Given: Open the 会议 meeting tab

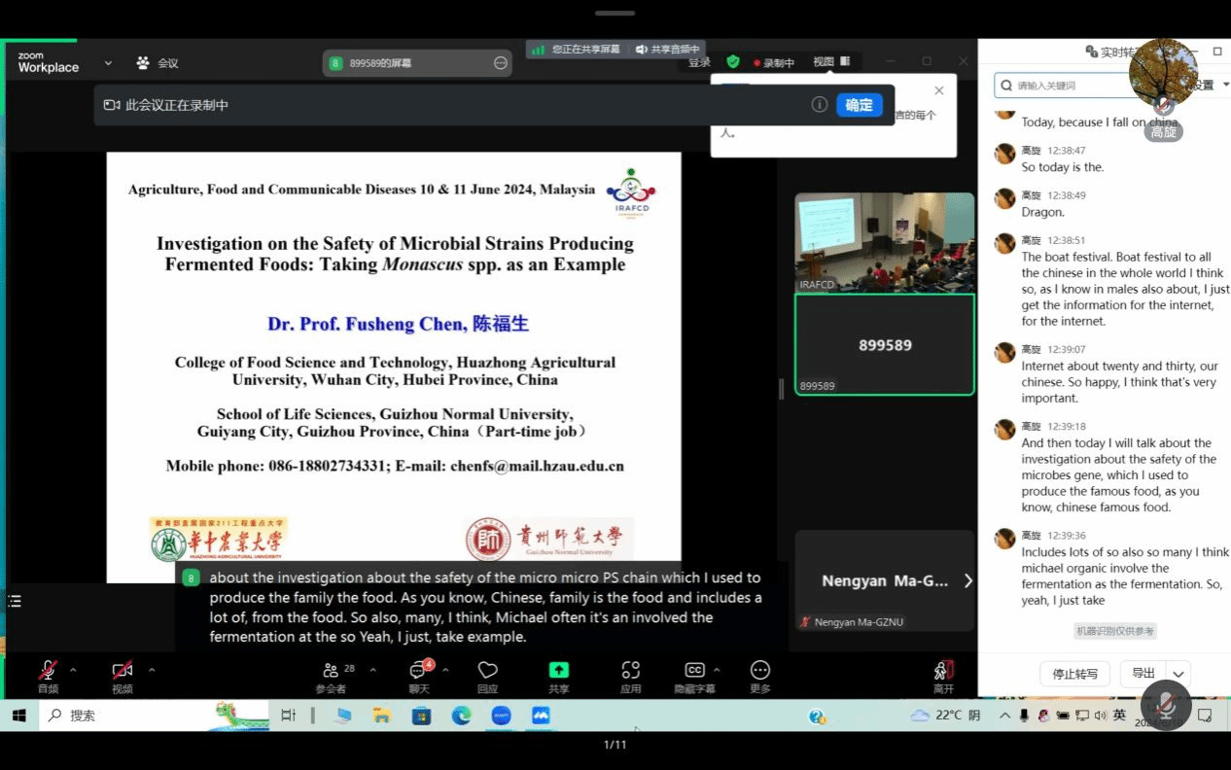Looking at the screenshot, I should (x=158, y=63).
